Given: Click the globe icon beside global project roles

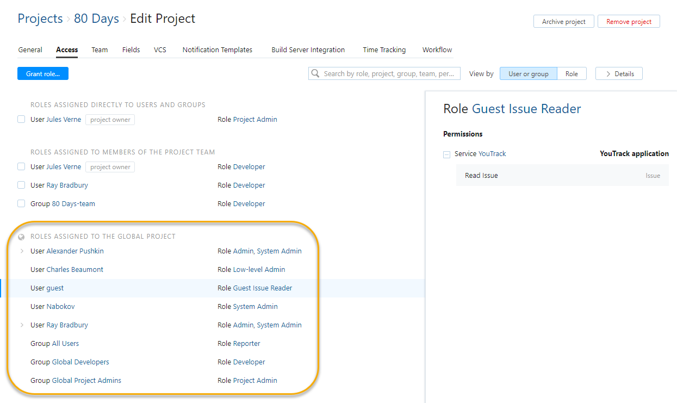Looking at the screenshot, I should pyautogui.click(x=21, y=237).
